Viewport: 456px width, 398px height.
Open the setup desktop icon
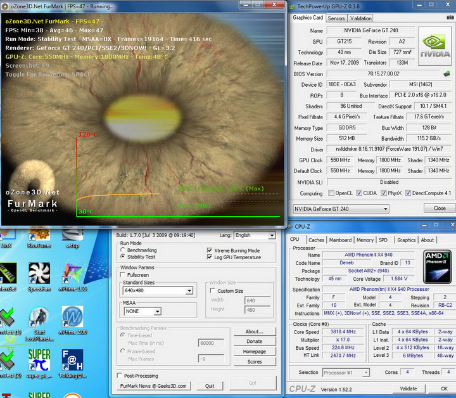coord(72,238)
